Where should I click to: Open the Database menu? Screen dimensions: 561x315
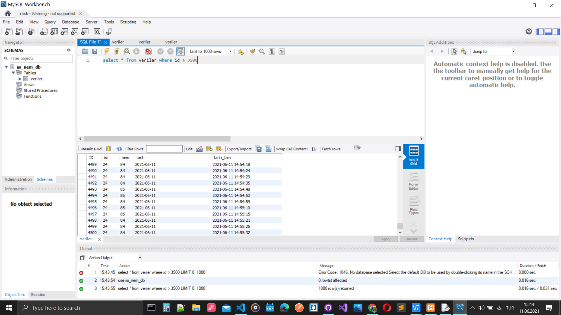click(70, 22)
